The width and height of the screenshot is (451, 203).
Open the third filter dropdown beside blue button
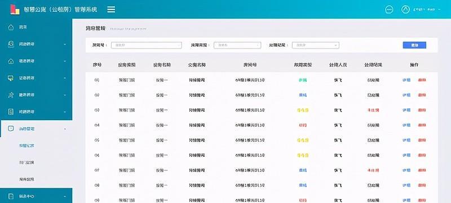tap(316, 45)
